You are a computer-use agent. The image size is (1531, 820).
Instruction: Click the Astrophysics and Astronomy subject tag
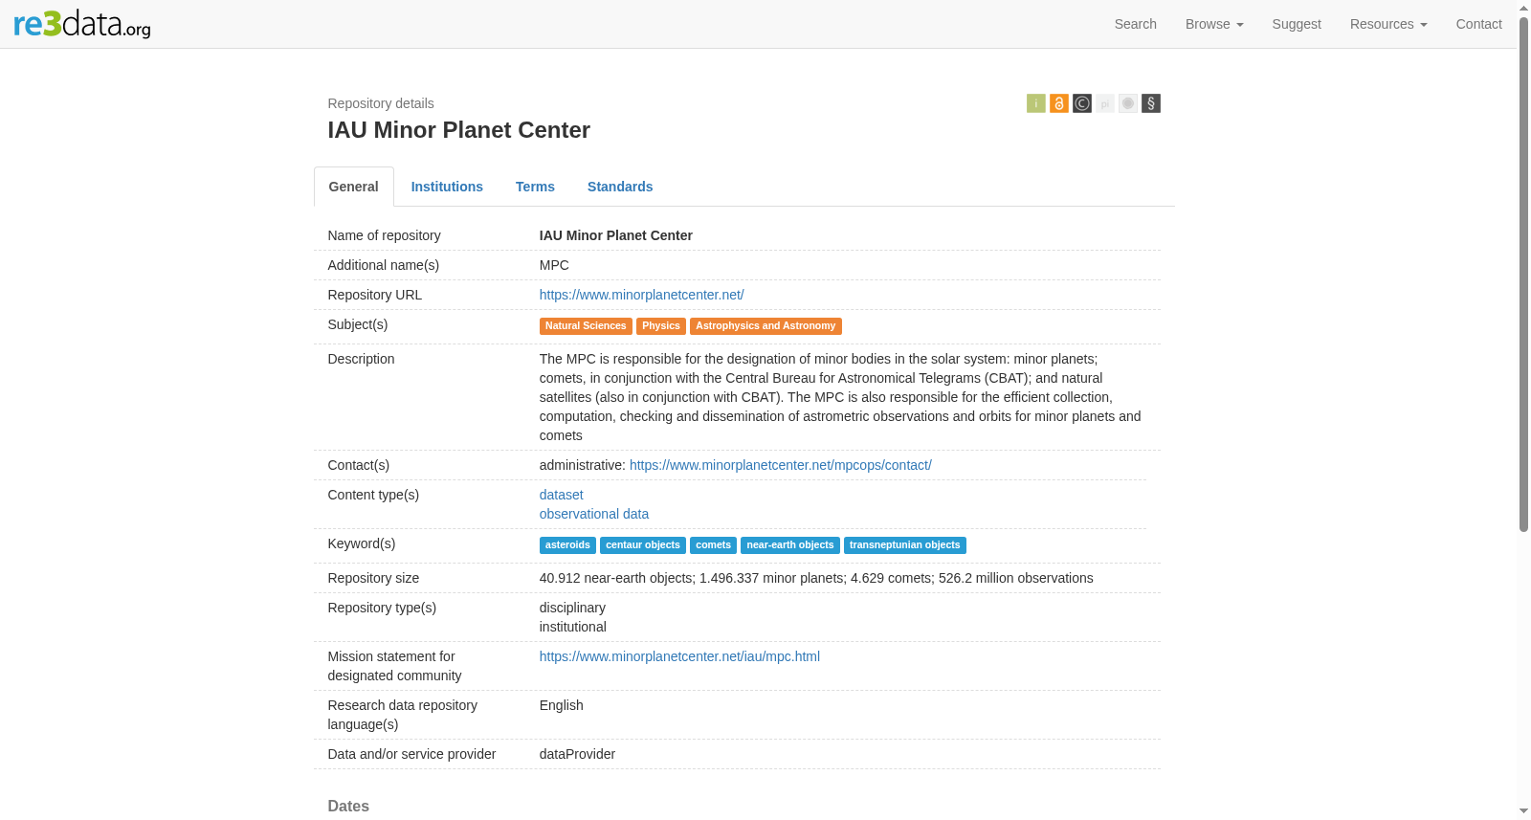(765, 326)
